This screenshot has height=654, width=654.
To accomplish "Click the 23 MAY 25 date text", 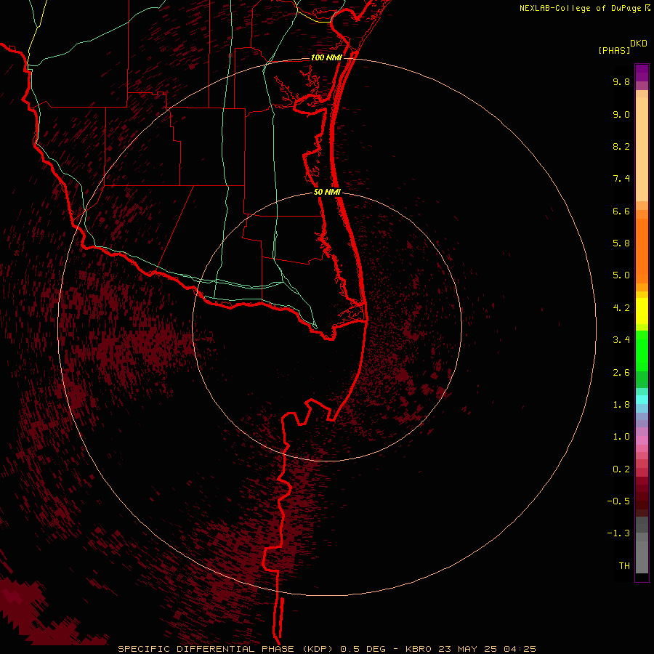I will coord(467,649).
